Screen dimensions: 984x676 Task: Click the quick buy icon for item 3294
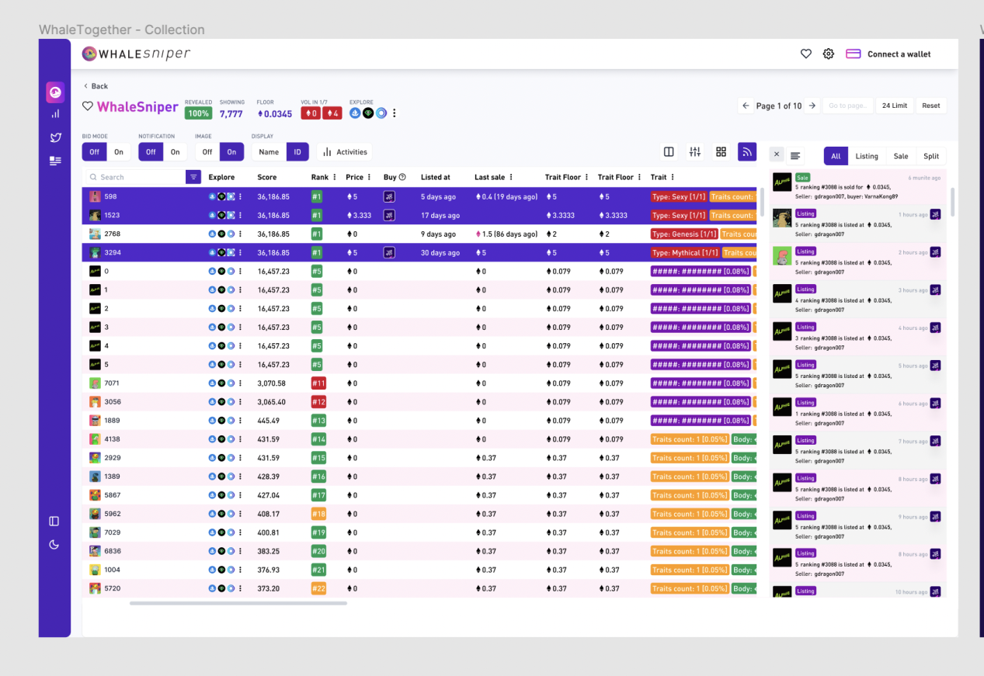389,252
